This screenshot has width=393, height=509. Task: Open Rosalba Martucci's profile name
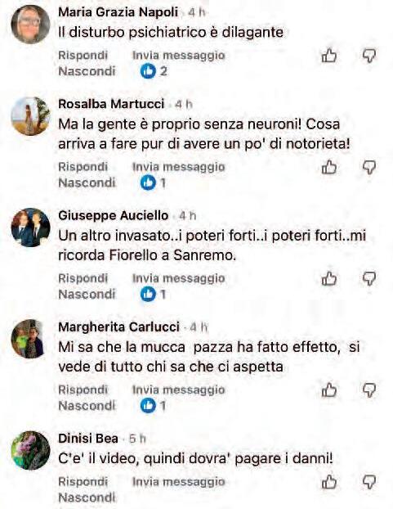point(111,104)
